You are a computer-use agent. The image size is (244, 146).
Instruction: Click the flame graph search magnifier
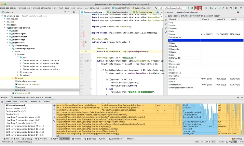tap(54, 121)
